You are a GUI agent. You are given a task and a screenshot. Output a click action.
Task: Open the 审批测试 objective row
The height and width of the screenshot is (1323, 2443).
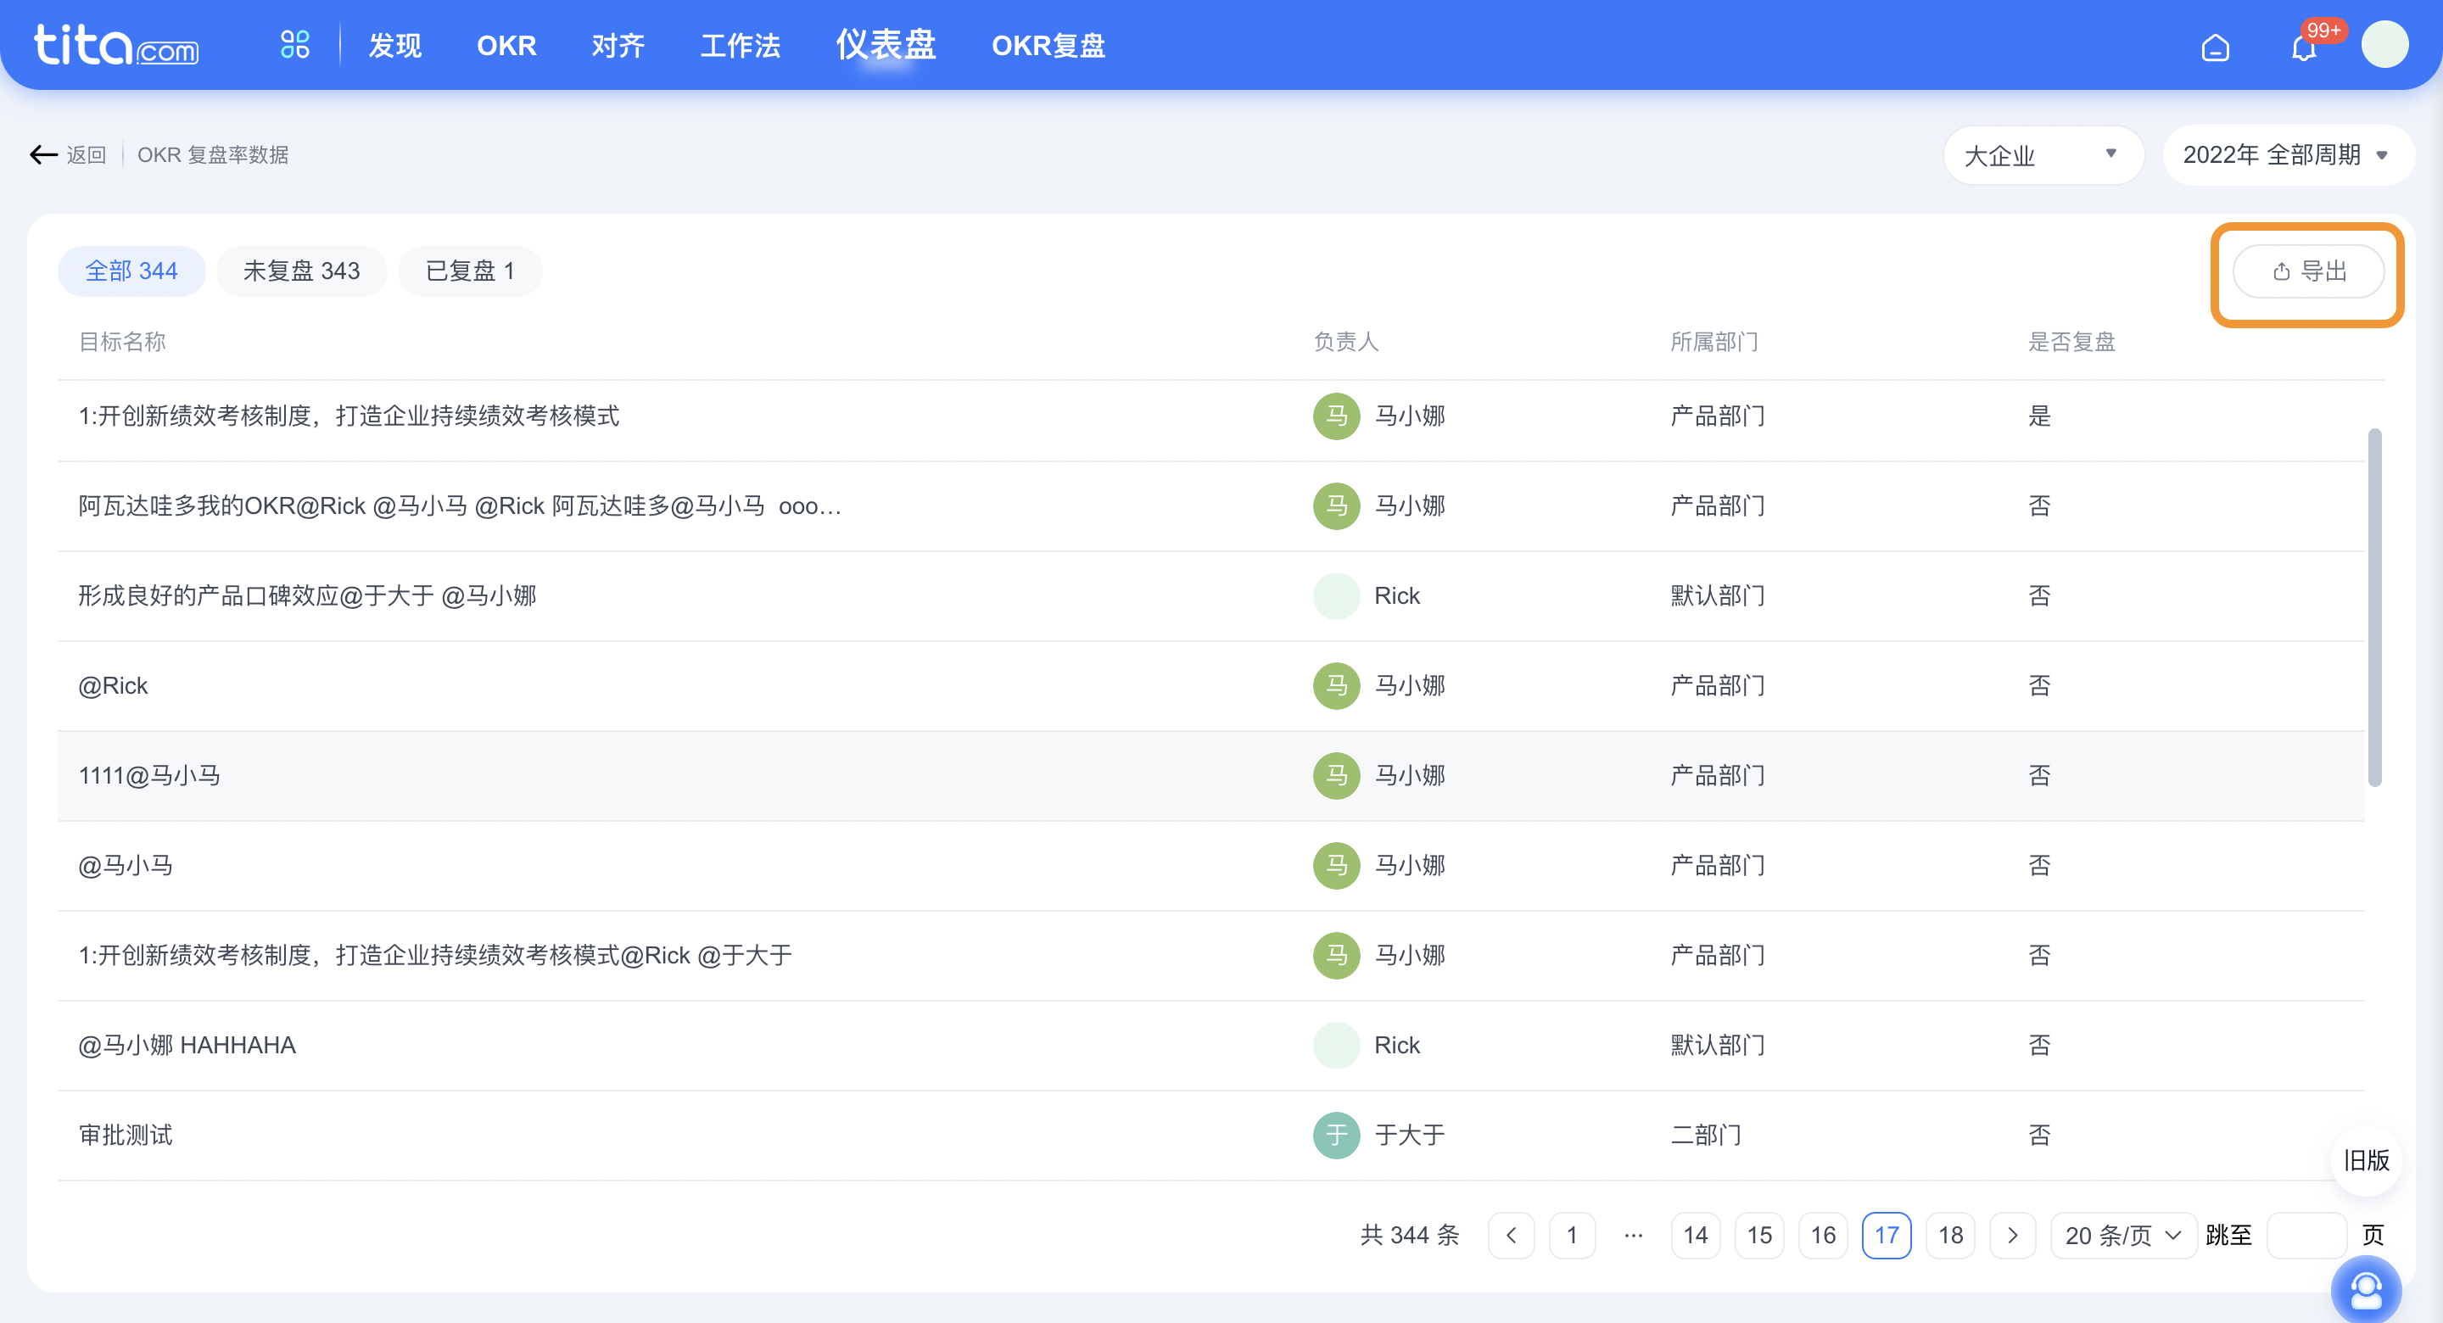point(1211,1136)
